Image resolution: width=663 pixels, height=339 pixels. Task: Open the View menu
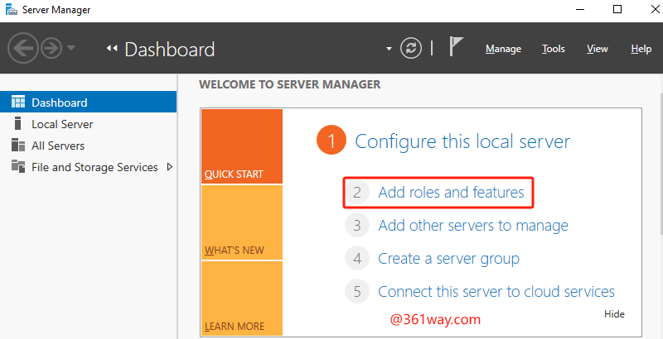[597, 49]
